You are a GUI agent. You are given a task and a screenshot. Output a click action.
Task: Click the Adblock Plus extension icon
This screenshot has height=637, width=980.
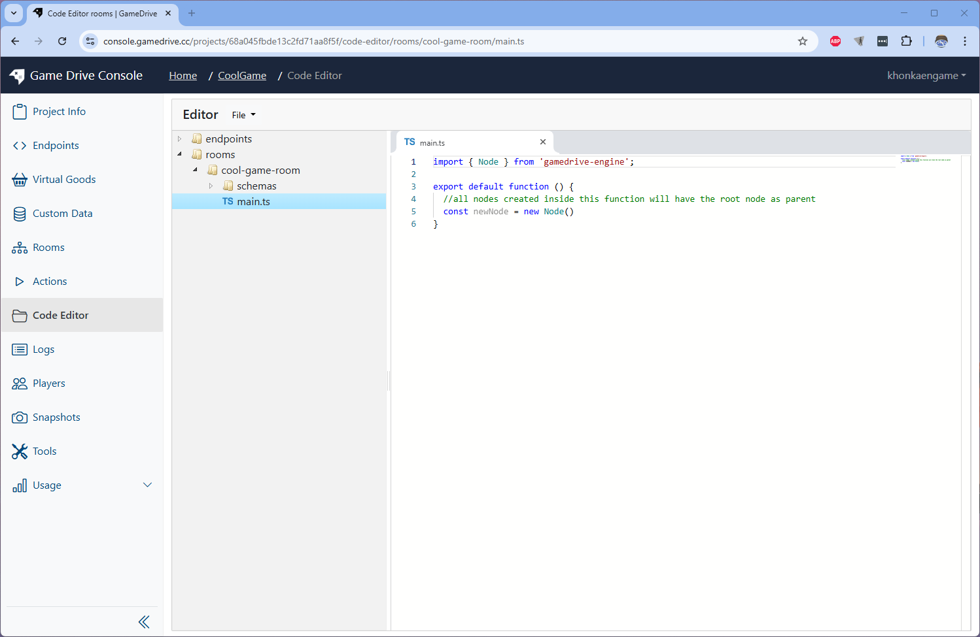835,41
